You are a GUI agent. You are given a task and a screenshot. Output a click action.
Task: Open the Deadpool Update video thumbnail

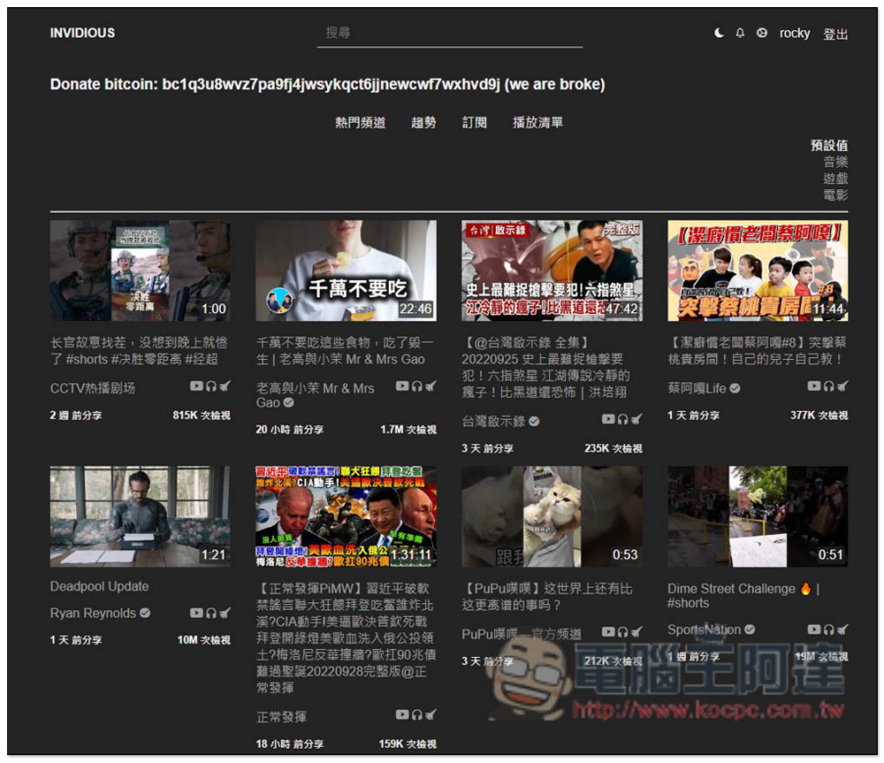[x=140, y=516]
